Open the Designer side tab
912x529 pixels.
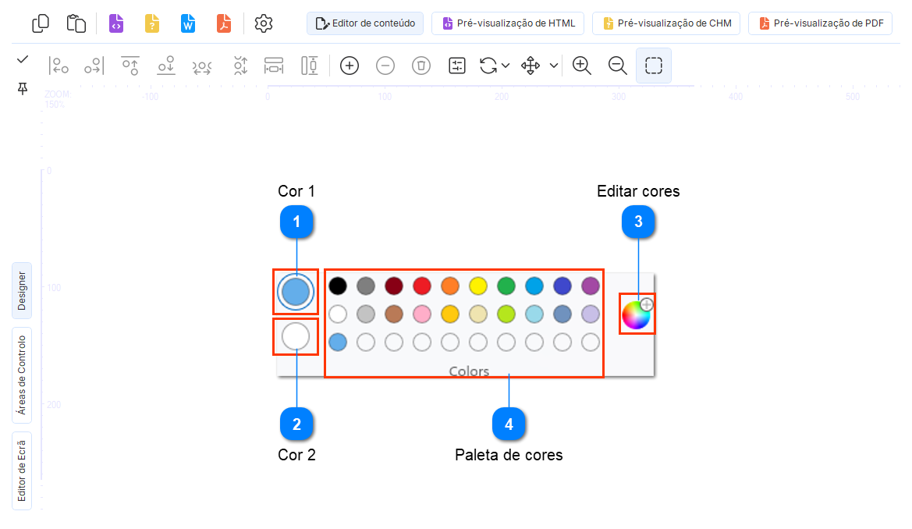coord(22,290)
